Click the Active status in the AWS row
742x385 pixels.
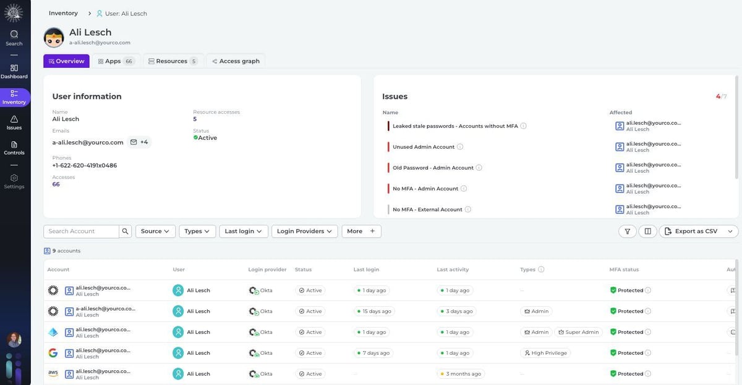tap(310, 374)
